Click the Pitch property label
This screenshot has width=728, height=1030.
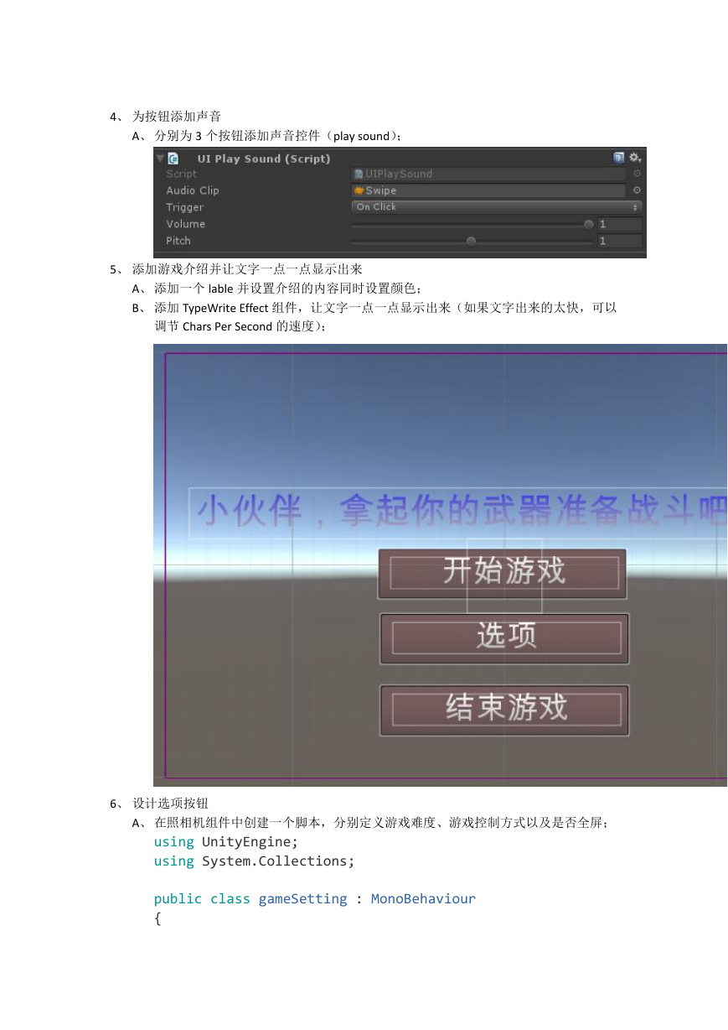(x=178, y=241)
